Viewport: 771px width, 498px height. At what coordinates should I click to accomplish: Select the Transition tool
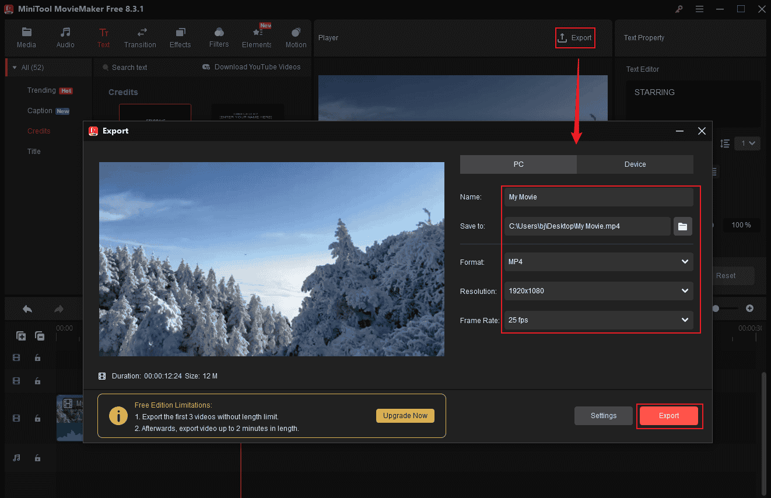140,37
